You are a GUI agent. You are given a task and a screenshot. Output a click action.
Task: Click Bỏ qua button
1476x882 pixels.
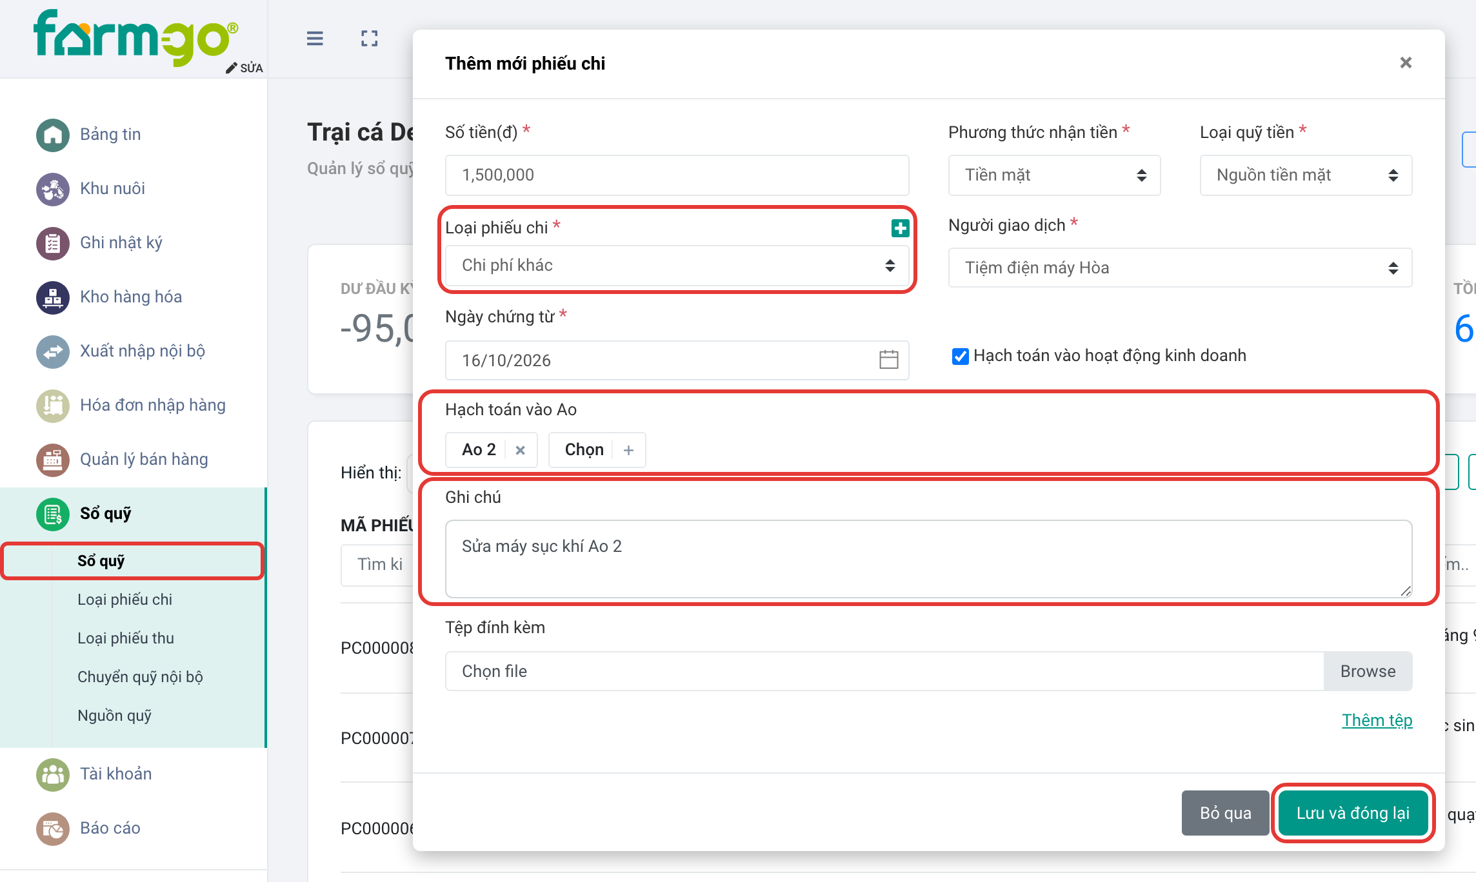click(1225, 813)
